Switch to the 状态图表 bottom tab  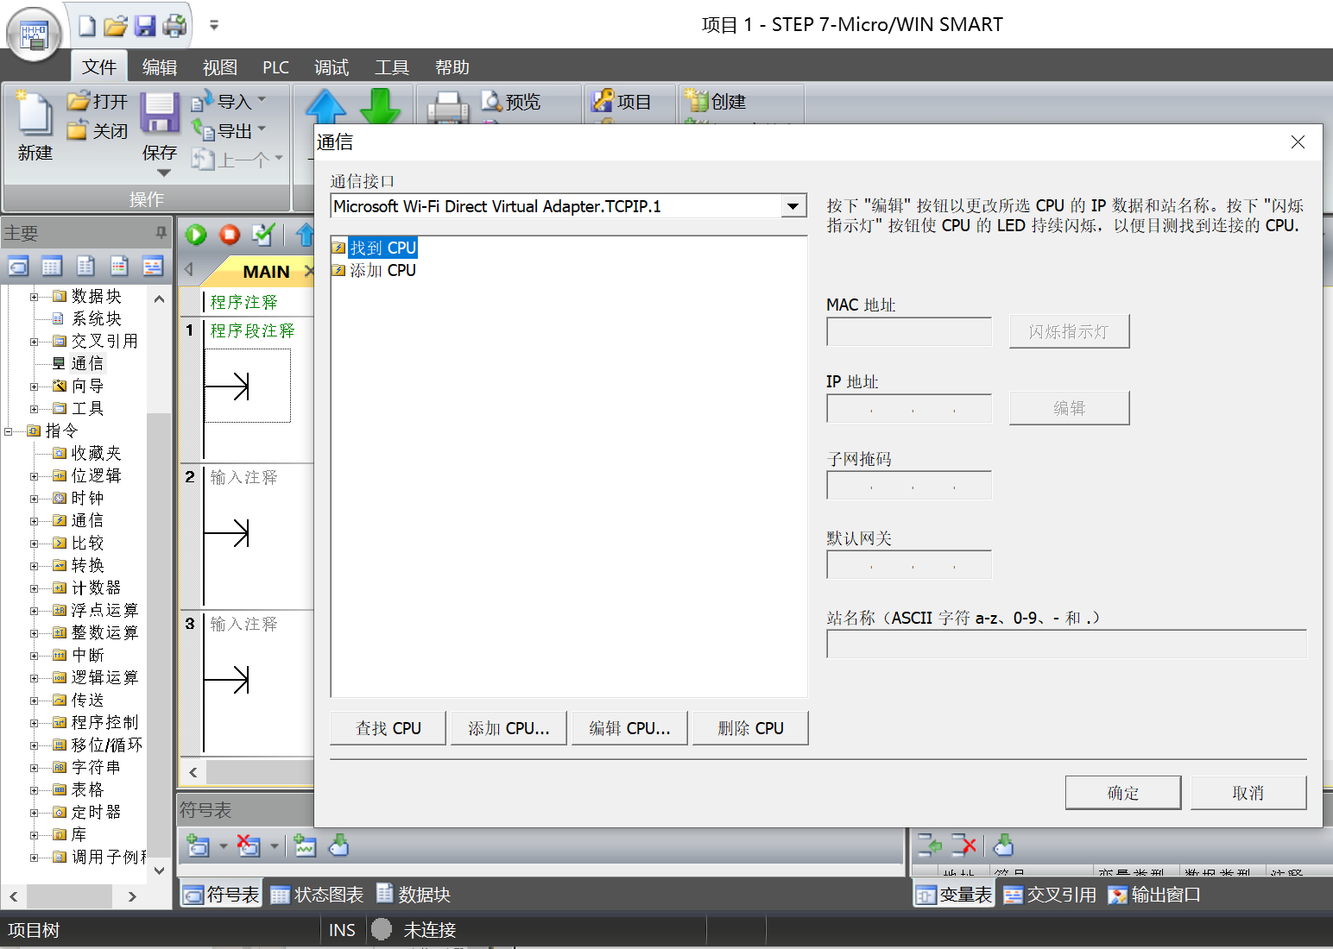317,895
